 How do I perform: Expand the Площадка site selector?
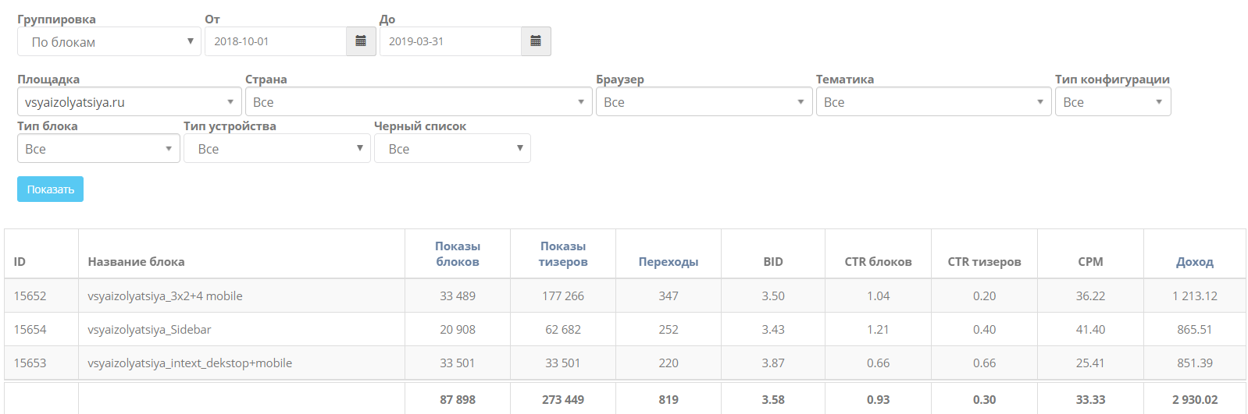point(129,102)
